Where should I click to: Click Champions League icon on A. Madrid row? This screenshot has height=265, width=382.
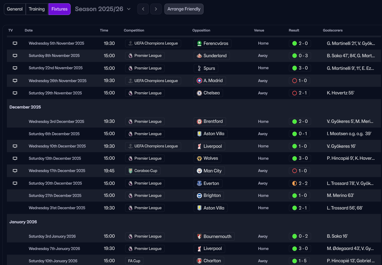tap(130, 81)
